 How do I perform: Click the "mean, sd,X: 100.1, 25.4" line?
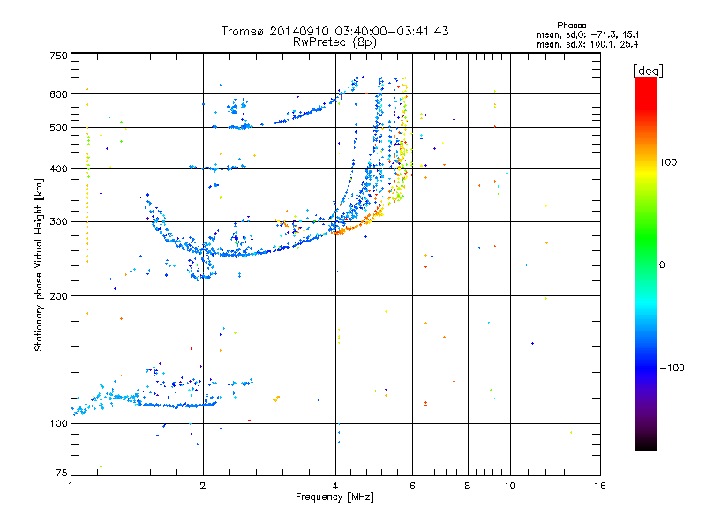point(587,44)
